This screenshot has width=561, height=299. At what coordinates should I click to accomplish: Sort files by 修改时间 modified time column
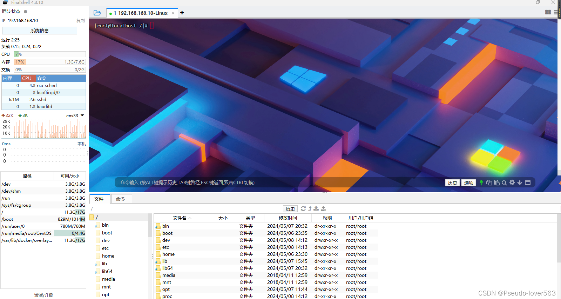click(288, 218)
